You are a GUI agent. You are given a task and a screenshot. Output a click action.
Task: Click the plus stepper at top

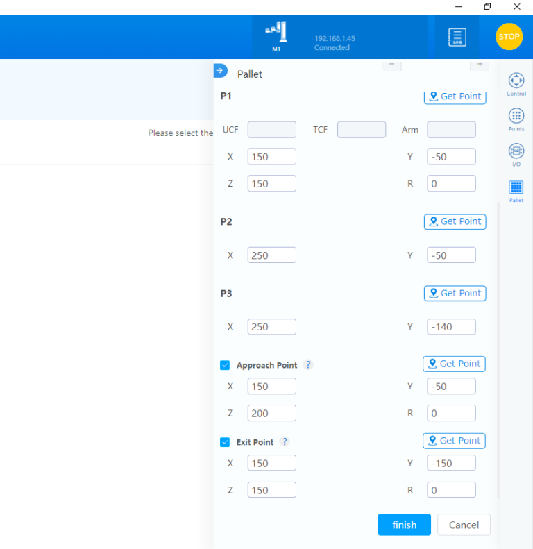[x=479, y=64]
